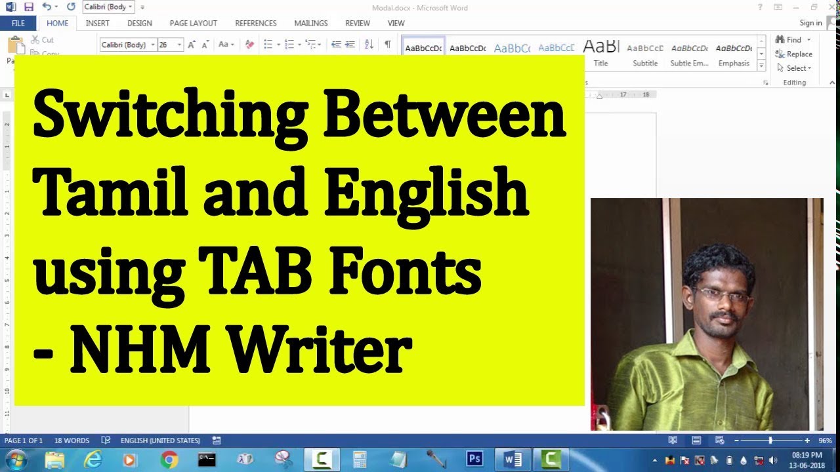Open the FILE tab
The image size is (840, 472).
pyautogui.click(x=18, y=23)
